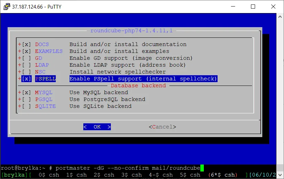Click the EXAMPLES option label
The height and width of the screenshot is (179, 284).
[49, 51]
